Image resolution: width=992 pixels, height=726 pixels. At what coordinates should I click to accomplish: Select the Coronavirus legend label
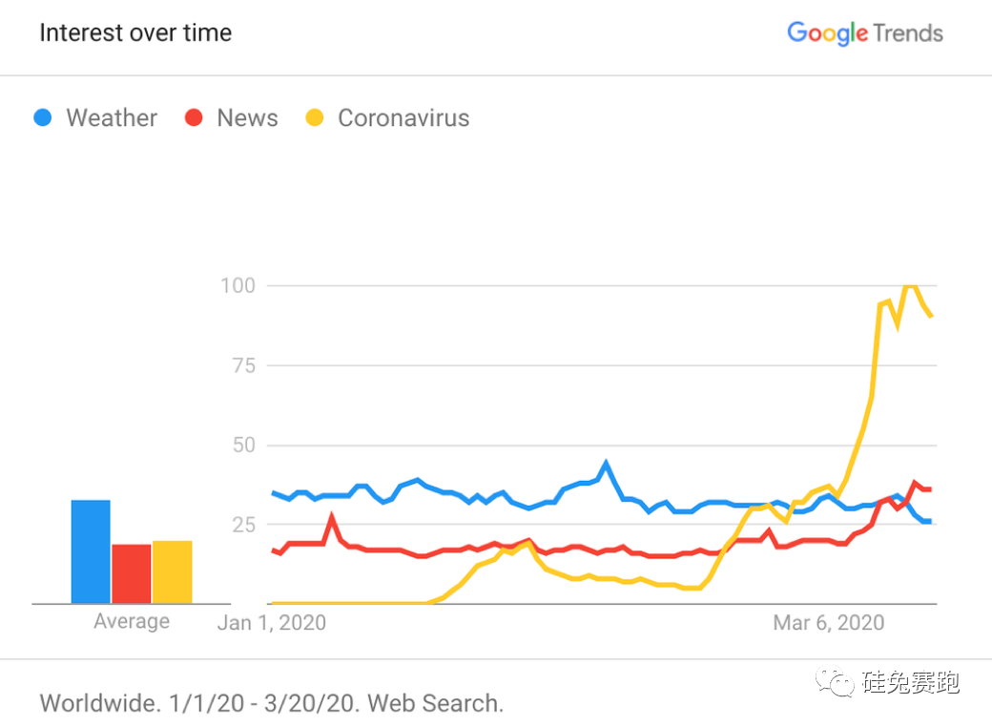tap(403, 118)
